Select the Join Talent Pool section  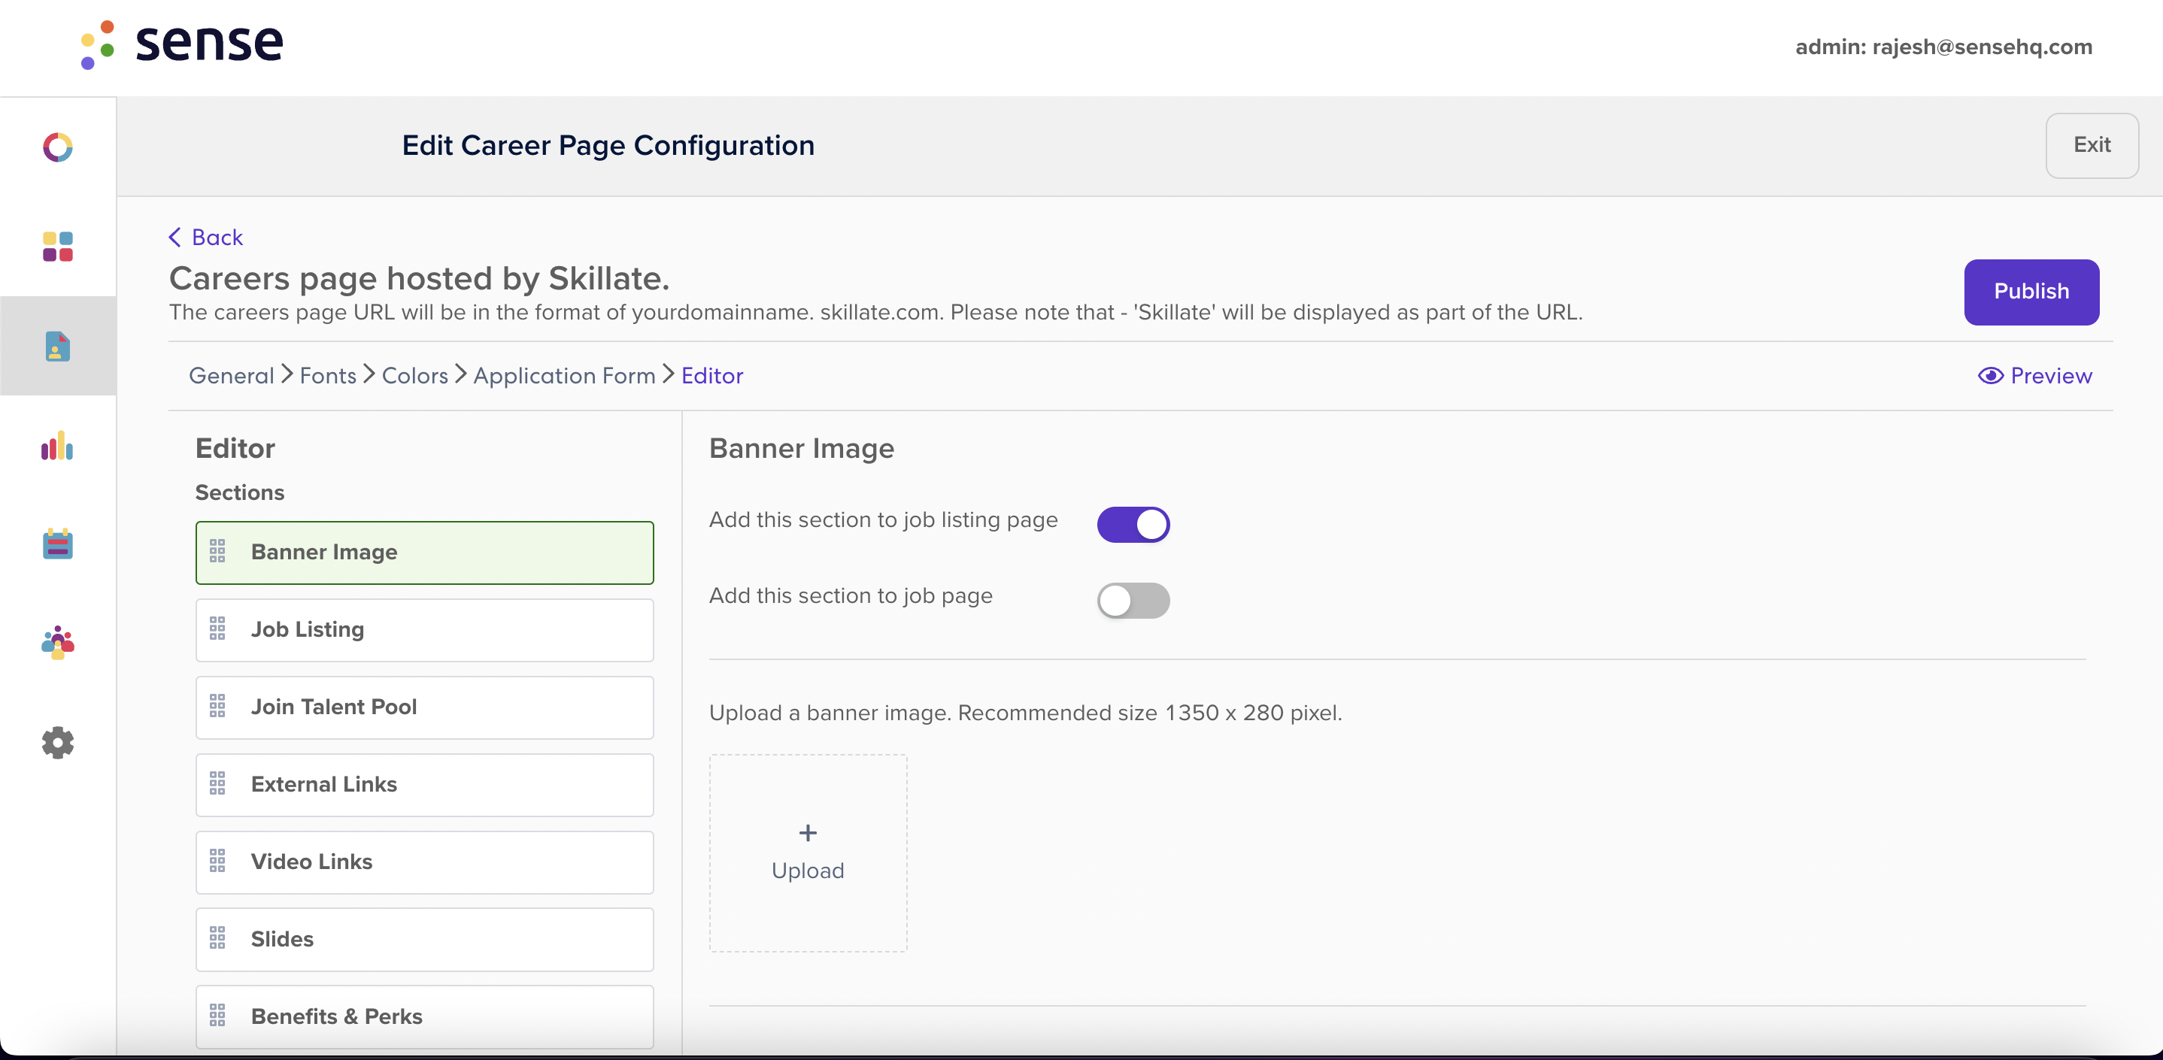point(425,707)
